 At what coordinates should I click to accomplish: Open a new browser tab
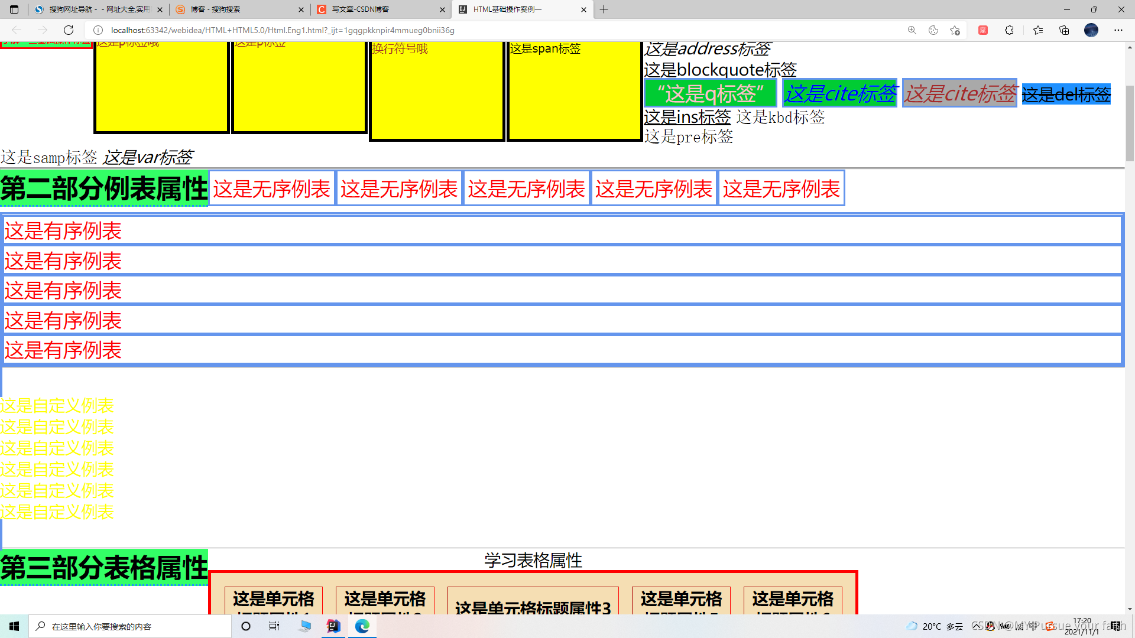[604, 9]
